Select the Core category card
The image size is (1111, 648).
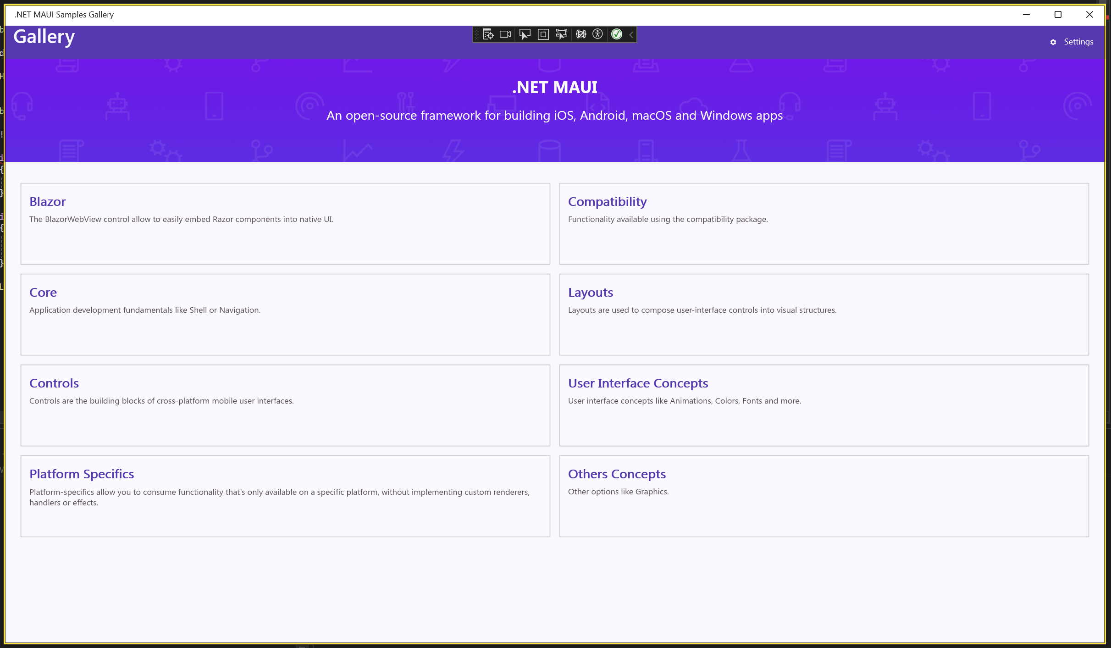(x=285, y=315)
